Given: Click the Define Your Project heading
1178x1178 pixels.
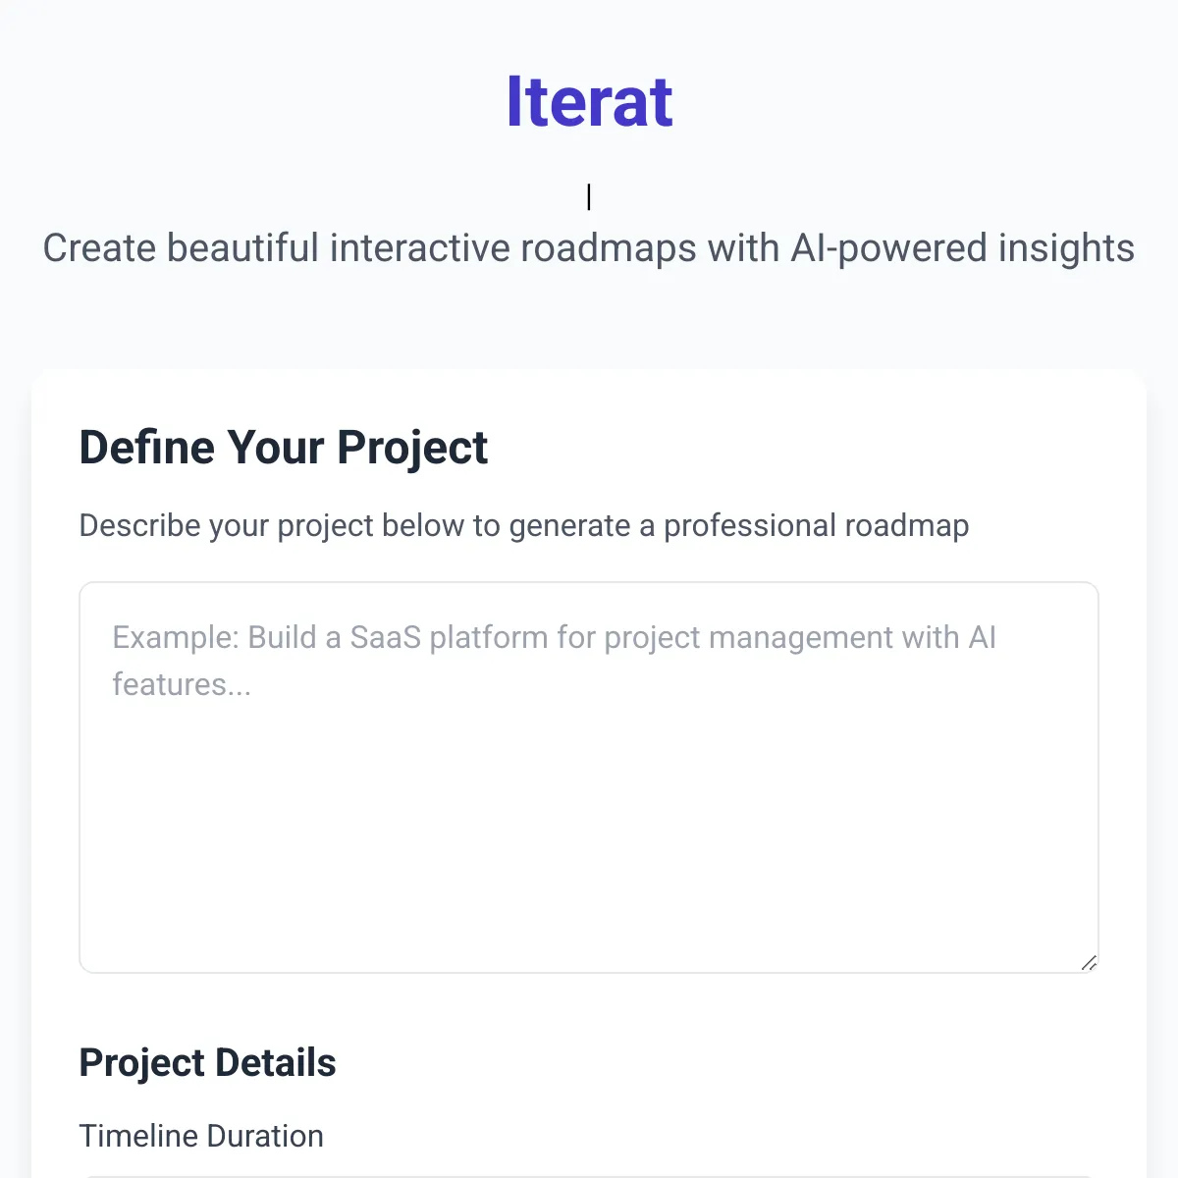Looking at the screenshot, I should point(284,448).
